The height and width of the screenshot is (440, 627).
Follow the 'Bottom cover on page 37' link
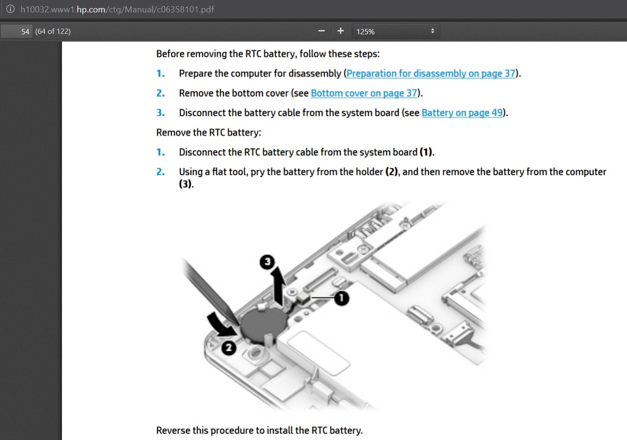pyautogui.click(x=364, y=93)
